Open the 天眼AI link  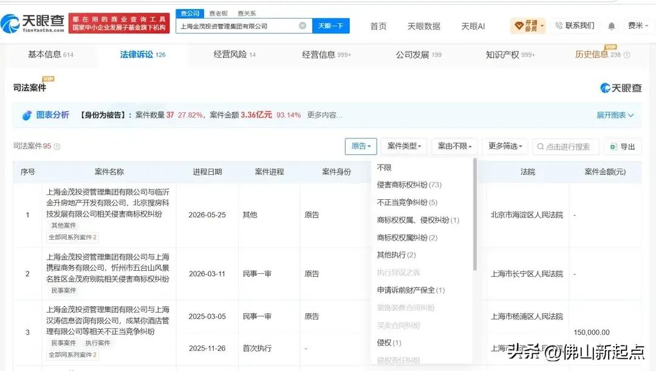tap(473, 26)
